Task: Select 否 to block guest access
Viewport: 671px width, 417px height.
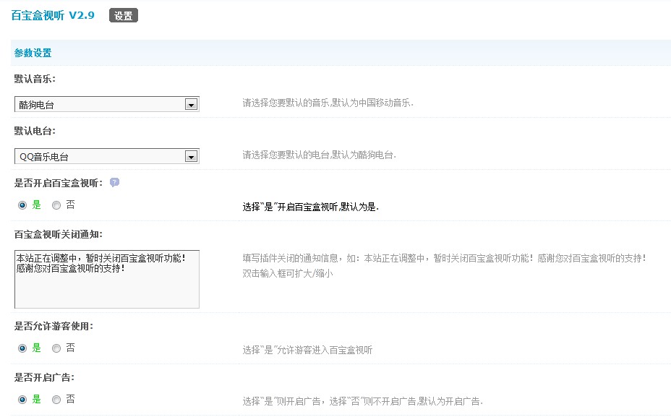Action: pos(56,348)
